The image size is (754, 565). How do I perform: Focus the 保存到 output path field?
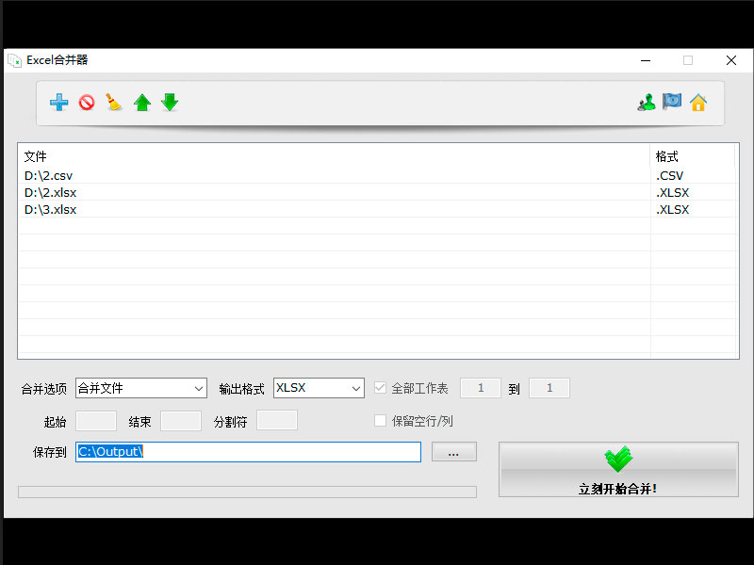point(248,452)
